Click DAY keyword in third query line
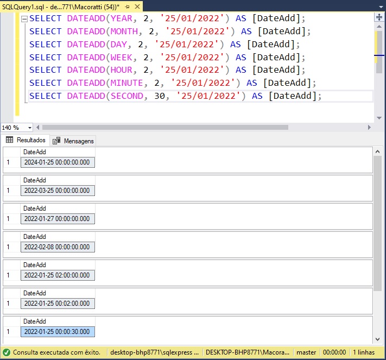 point(118,45)
